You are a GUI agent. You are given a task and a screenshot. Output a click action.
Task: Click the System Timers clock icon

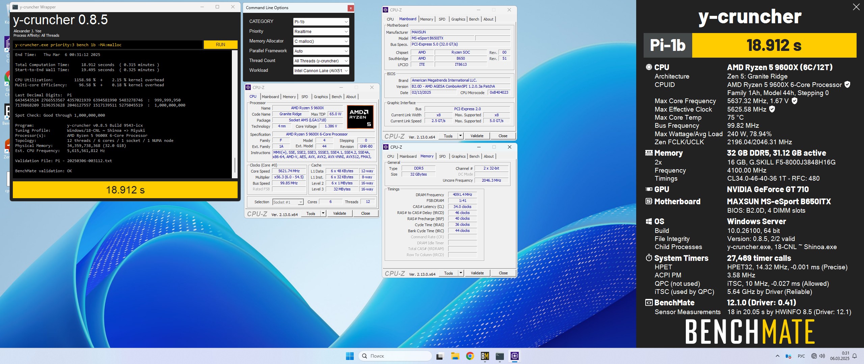(x=649, y=258)
